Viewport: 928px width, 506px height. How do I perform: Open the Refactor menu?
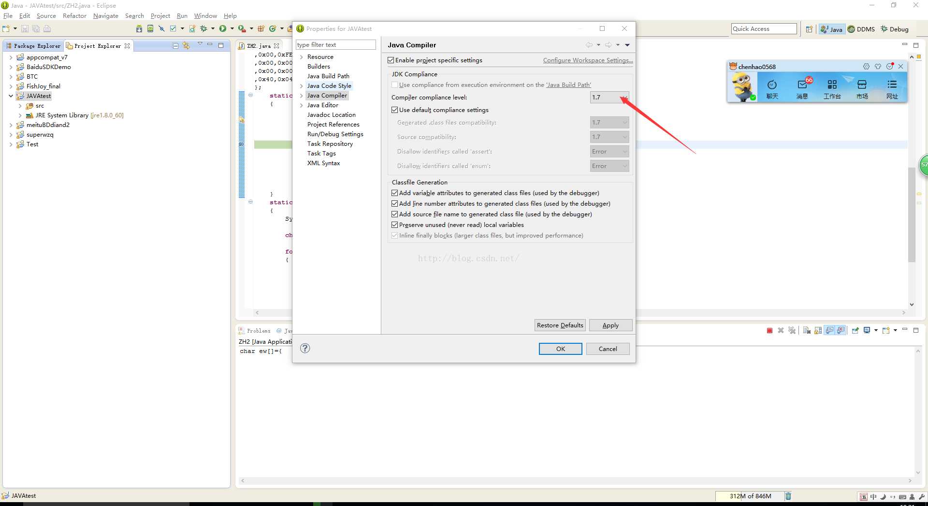(74, 16)
